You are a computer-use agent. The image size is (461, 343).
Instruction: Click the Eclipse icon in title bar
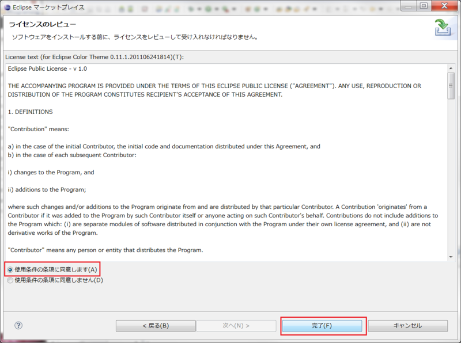[7, 7]
